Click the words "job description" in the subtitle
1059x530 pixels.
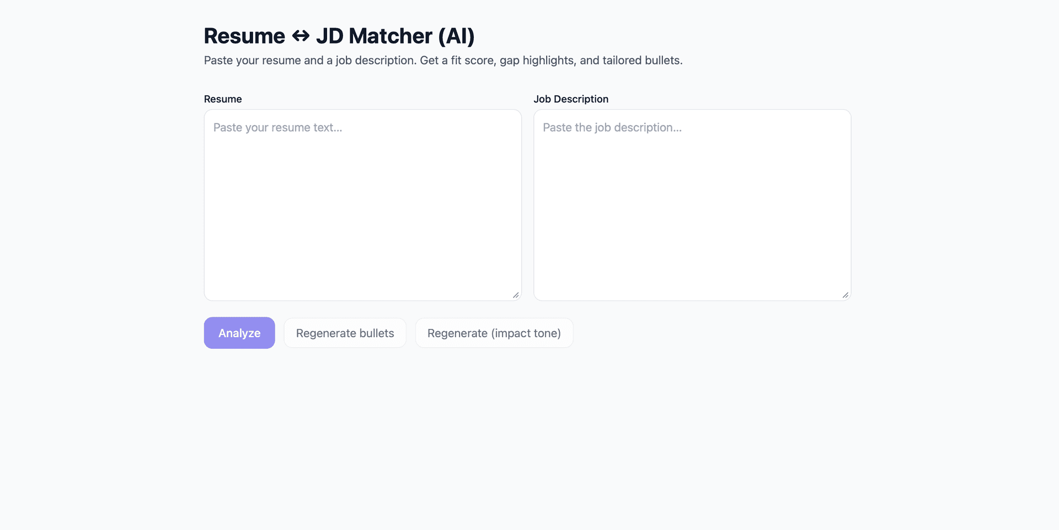(376, 61)
